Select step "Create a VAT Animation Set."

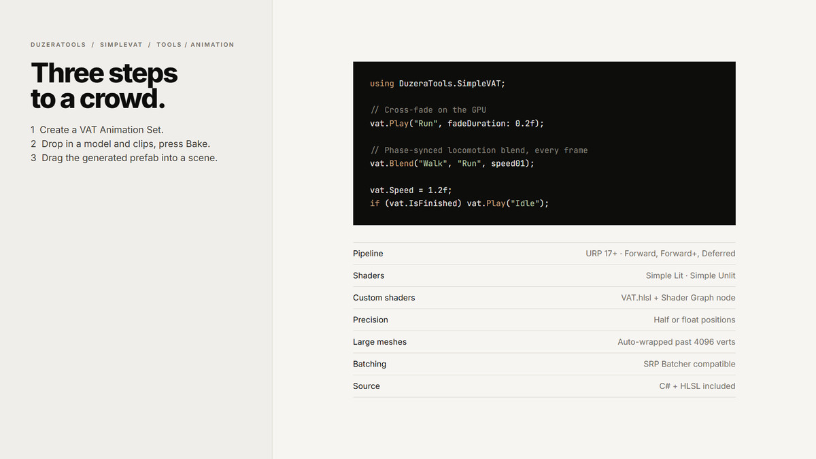97,130
